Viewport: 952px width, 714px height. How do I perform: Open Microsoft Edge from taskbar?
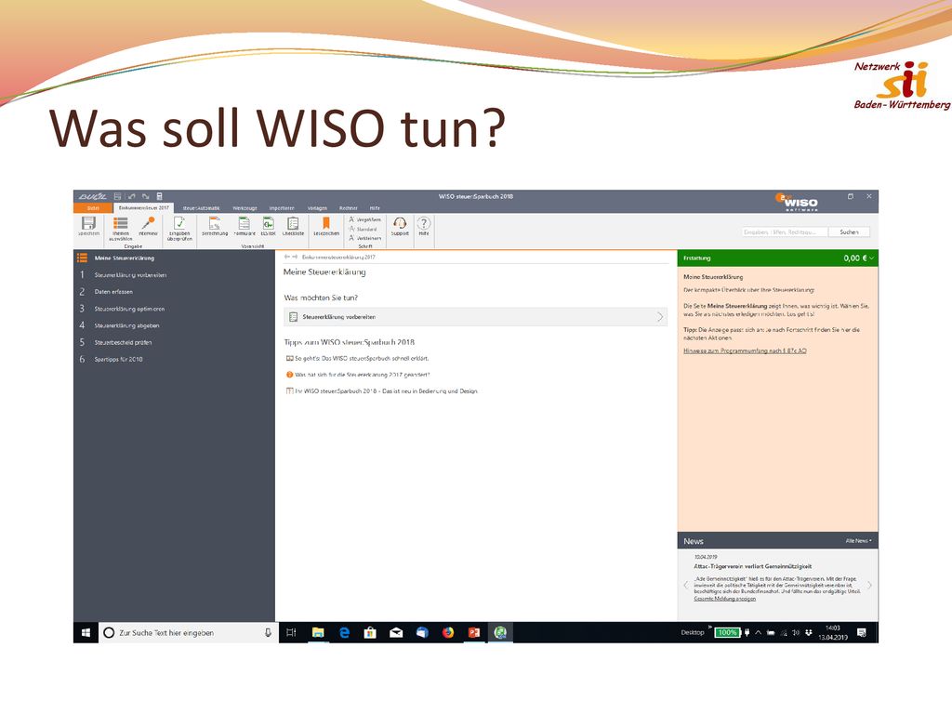point(344,632)
